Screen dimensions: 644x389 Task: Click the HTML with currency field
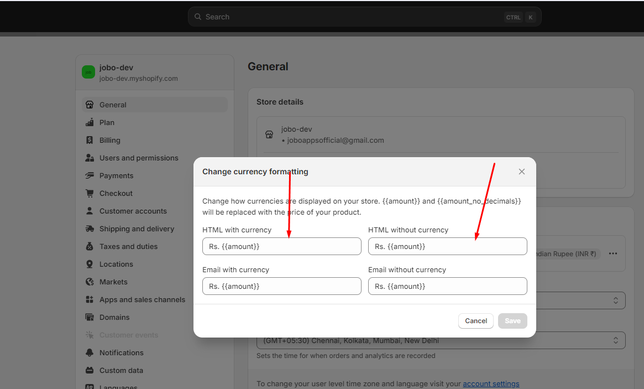pos(282,246)
